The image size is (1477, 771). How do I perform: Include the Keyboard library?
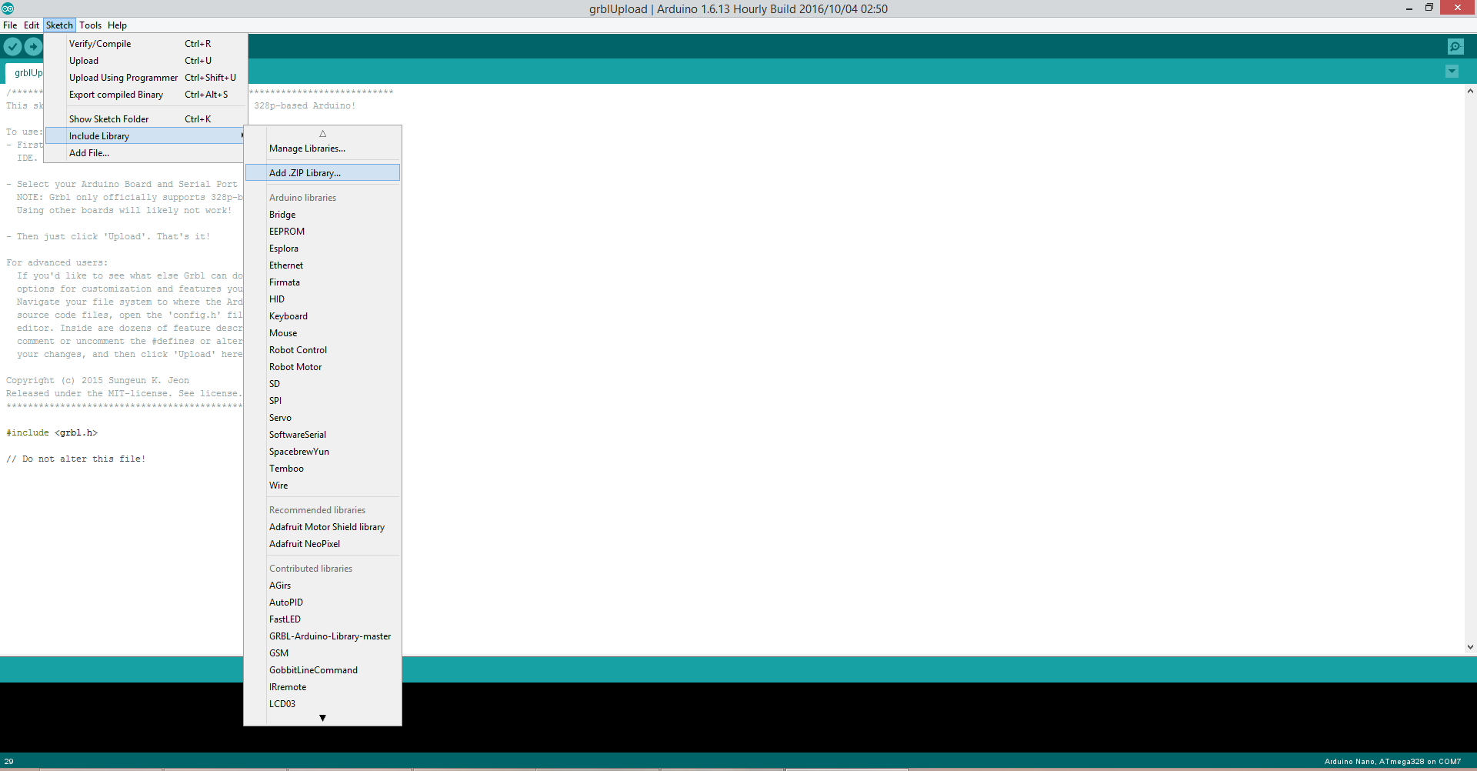pyautogui.click(x=322, y=316)
